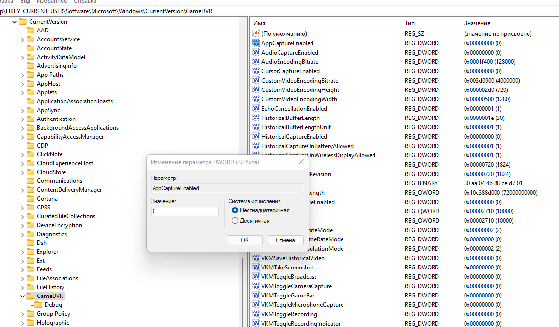Viewport: 559px width, 327px height.
Task: Select the Десятичная radio button
Action: pyautogui.click(x=235, y=220)
